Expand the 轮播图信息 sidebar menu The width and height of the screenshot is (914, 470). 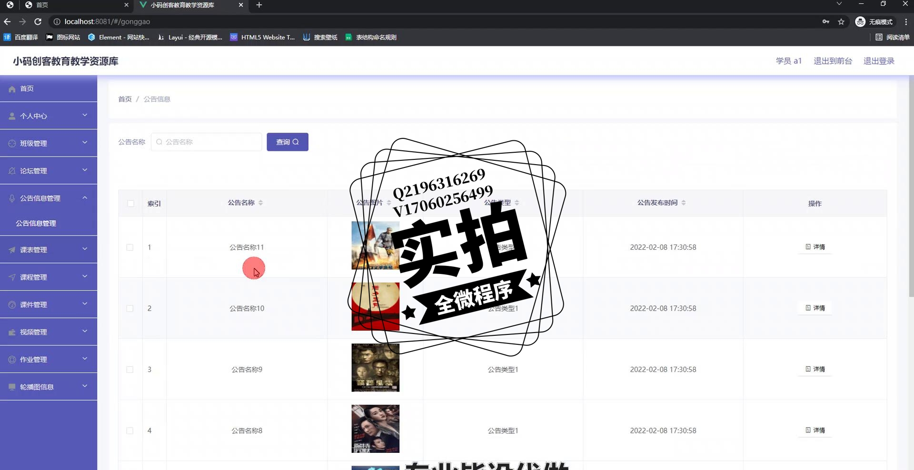click(x=49, y=387)
